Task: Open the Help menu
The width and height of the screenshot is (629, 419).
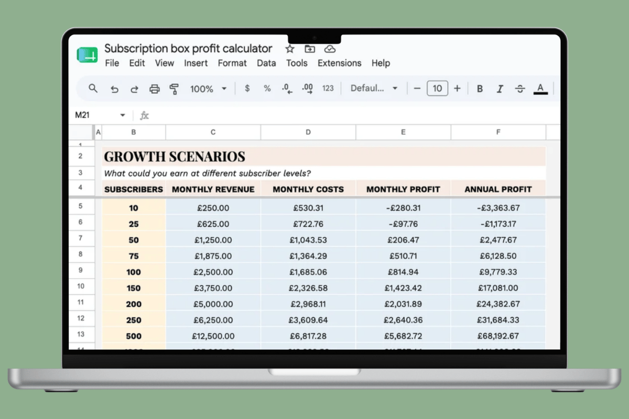Action: [381, 63]
